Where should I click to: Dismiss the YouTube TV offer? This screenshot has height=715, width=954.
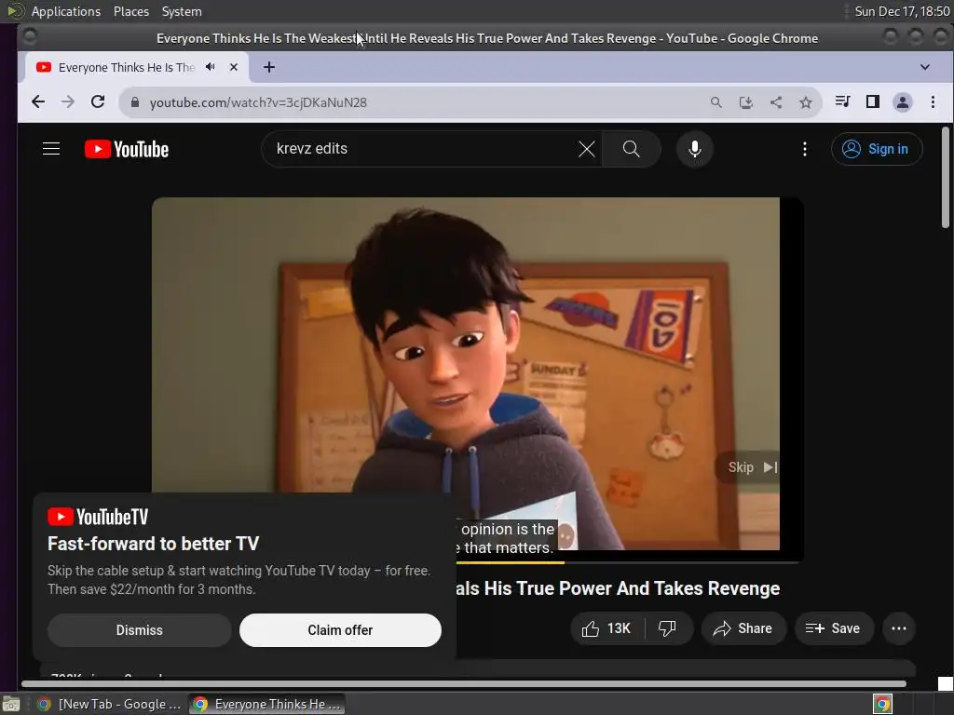pos(140,630)
